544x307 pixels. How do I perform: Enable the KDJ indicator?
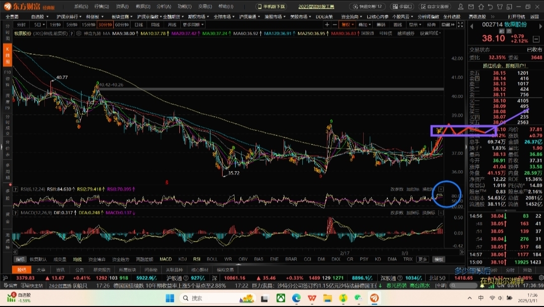coord(182,259)
